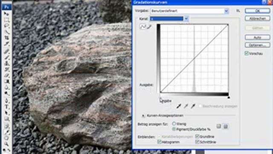
Task: Select the Clone Stamp tool
Action: [7, 63]
